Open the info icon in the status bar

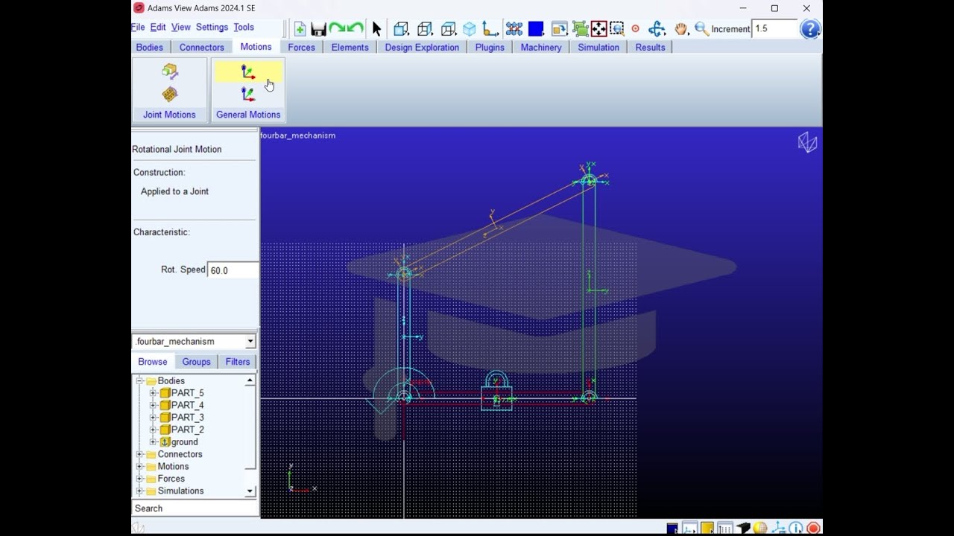(x=796, y=529)
